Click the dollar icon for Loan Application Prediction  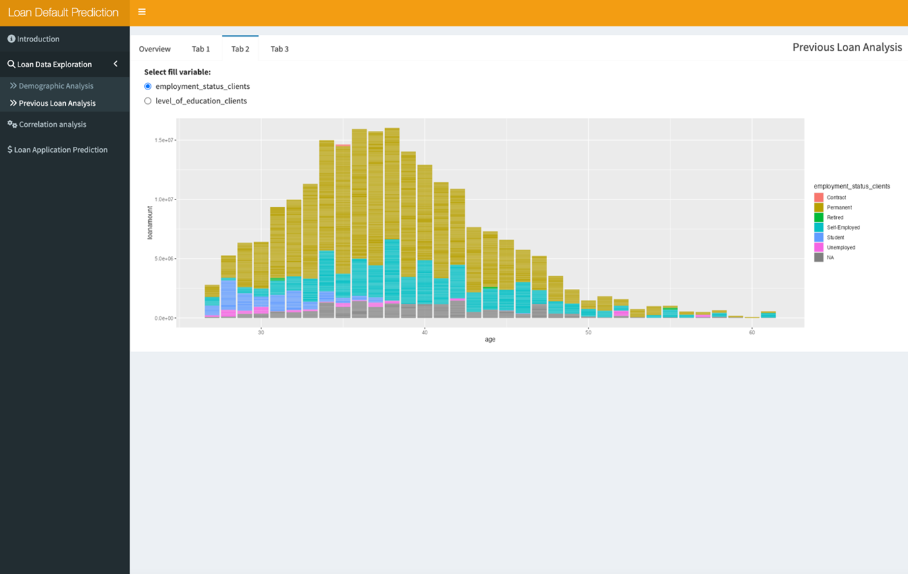(x=10, y=150)
